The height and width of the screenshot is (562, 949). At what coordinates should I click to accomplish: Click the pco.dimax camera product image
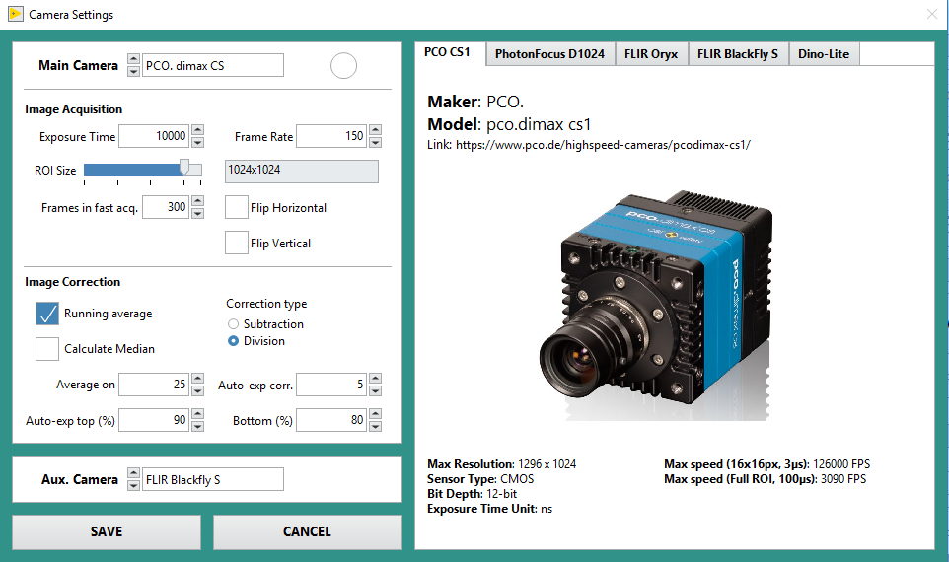pyautogui.click(x=656, y=306)
